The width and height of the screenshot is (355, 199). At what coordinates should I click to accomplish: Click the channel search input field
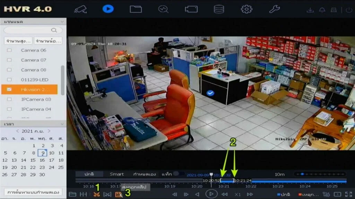[31, 30]
